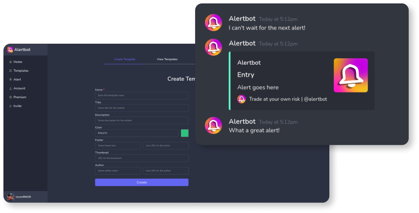Focus the Color hex input field
Viewport: 419px width, 213px height.
pos(136,133)
